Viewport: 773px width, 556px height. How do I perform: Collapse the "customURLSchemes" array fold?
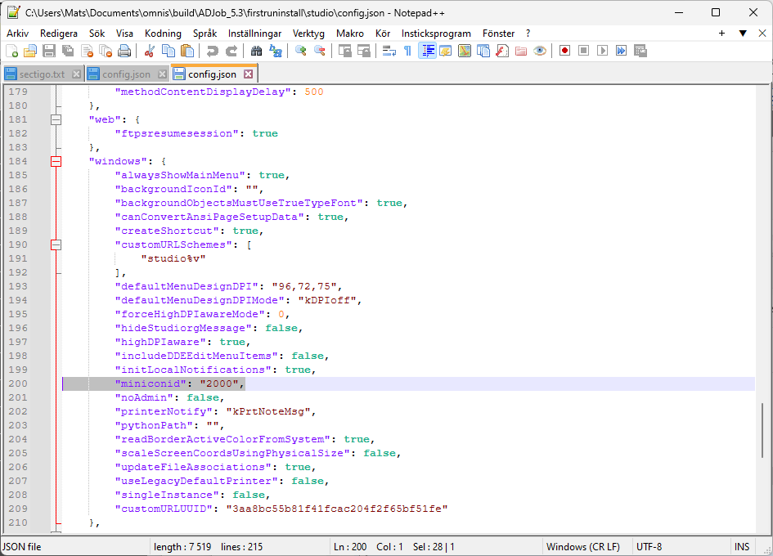tap(56, 244)
